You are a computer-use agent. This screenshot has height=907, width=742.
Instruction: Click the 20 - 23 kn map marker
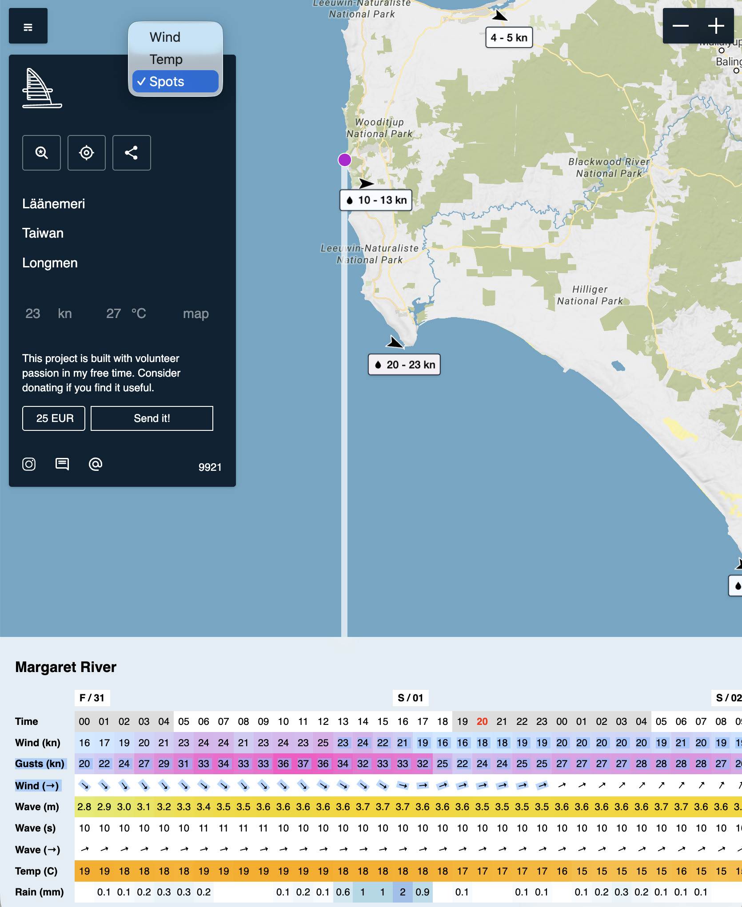coord(404,365)
